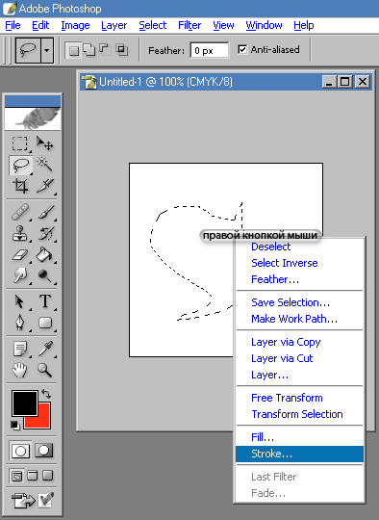Open the Filter menu
Viewport: 379px width, 520px height.
tap(189, 25)
